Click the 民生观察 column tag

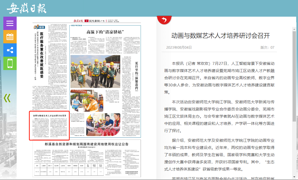(39, 27)
